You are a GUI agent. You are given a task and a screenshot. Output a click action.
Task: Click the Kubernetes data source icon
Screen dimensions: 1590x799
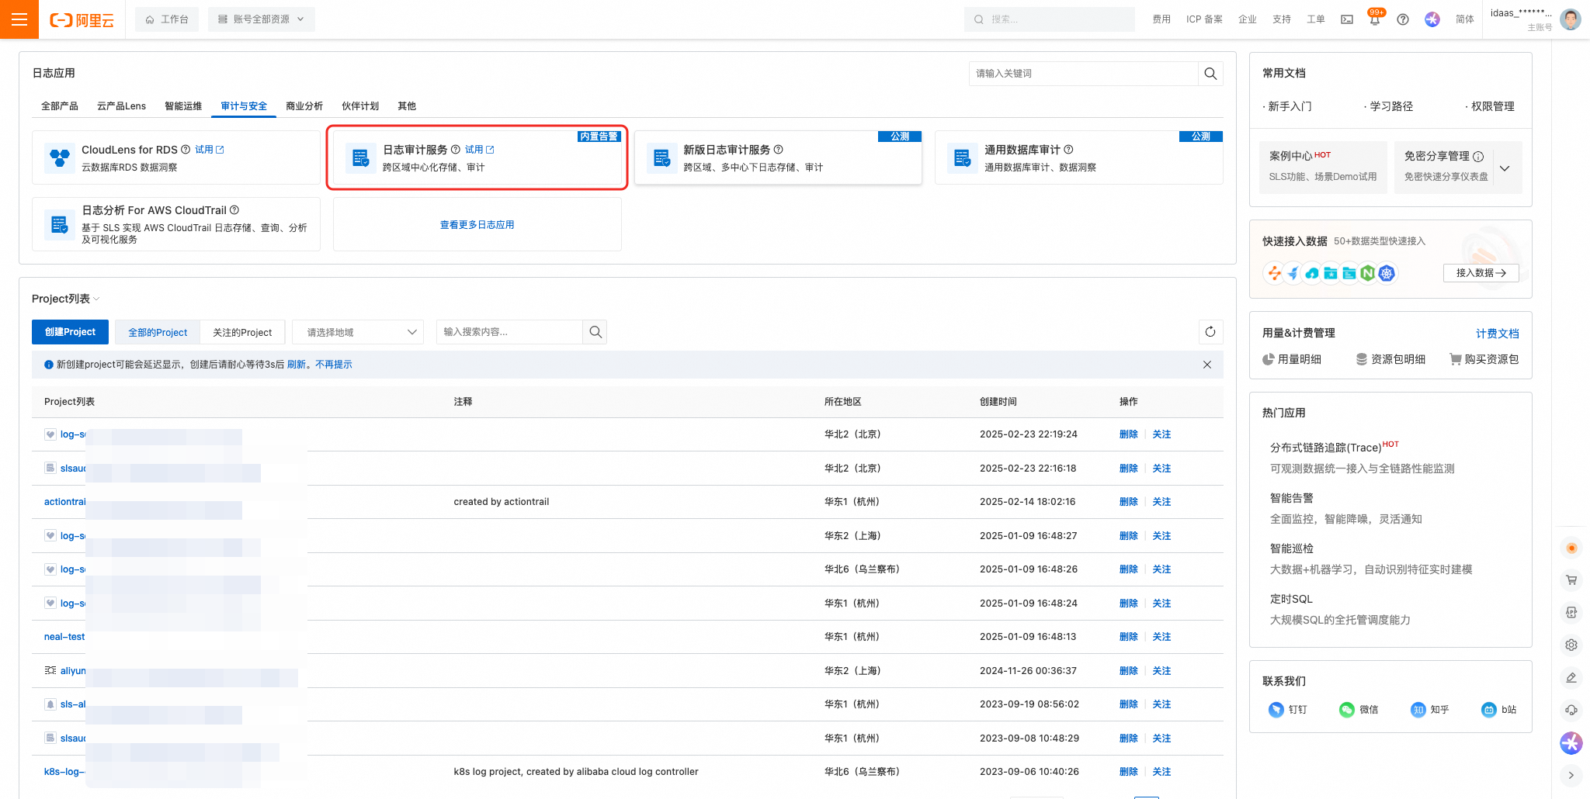pyautogui.click(x=1387, y=273)
